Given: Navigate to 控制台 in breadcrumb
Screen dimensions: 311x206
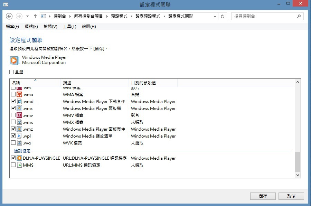Looking at the screenshot, I should pyautogui.click(x=60, y=16).
